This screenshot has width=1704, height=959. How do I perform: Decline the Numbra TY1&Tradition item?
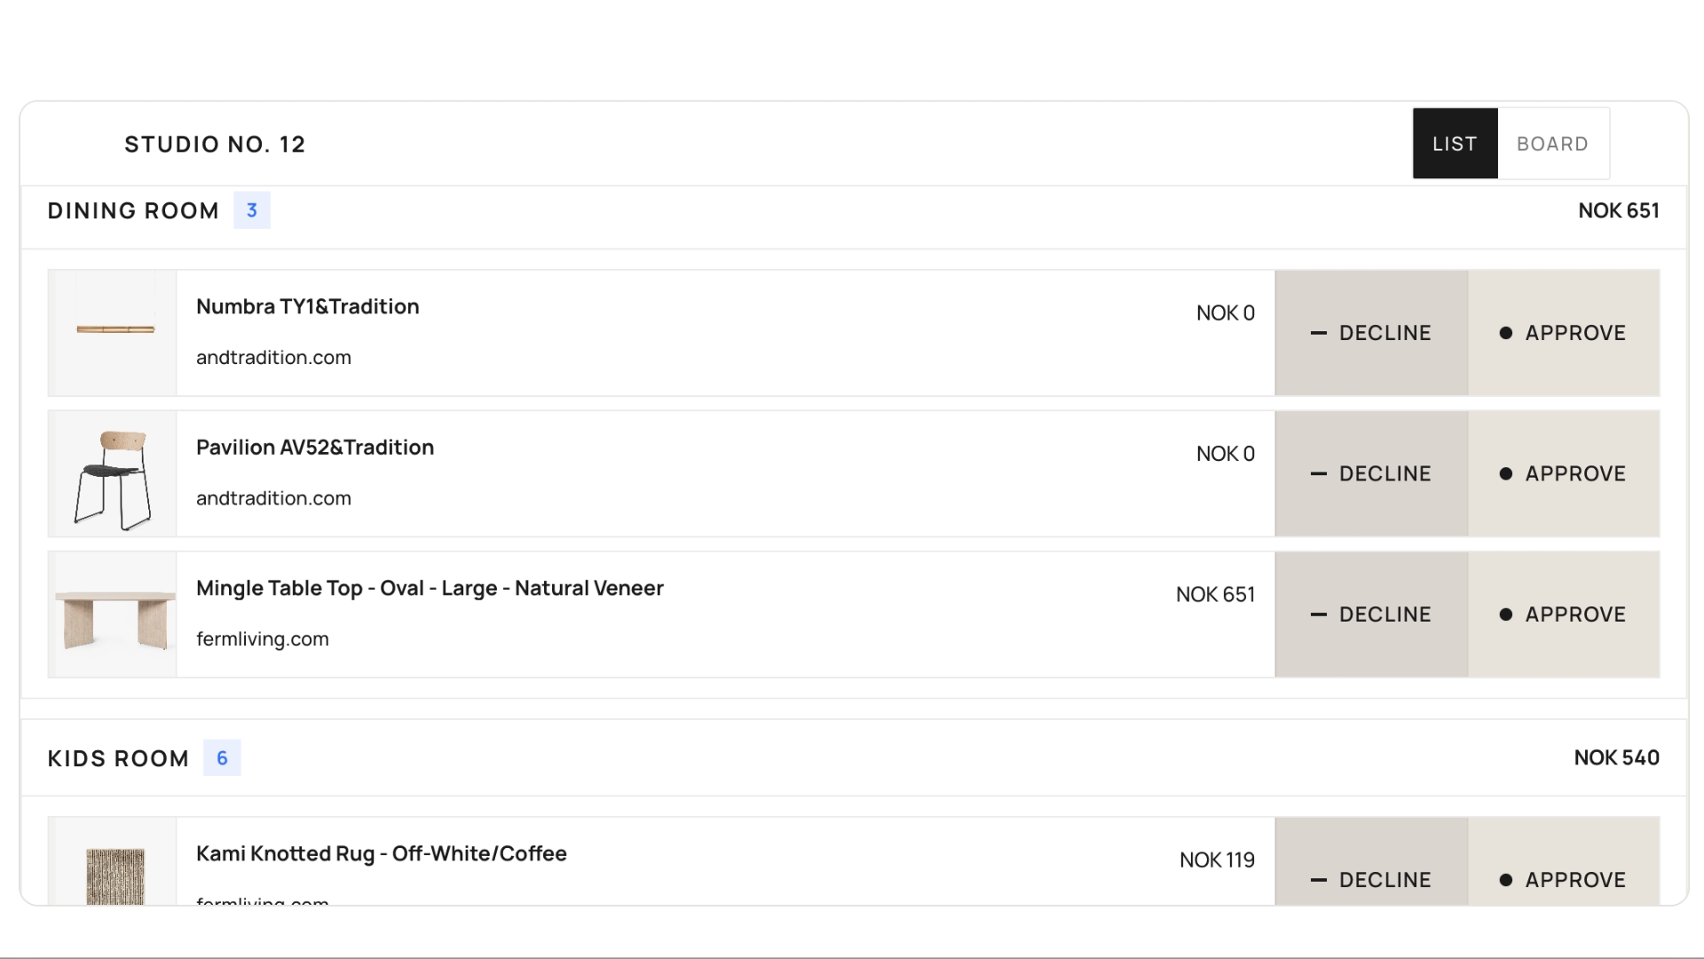tap(1371, 333)
